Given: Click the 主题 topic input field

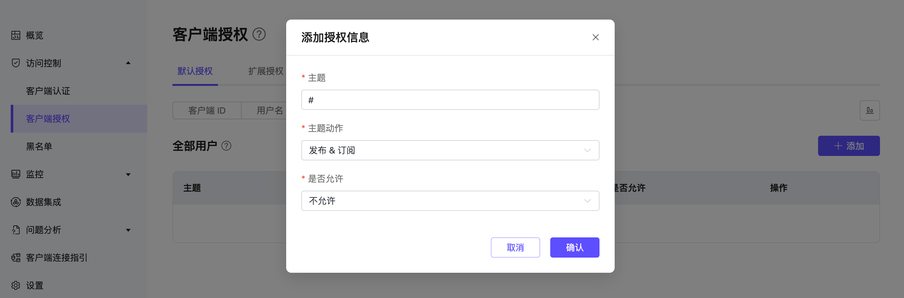Looking at the screenshot, I should pyautogui.click(x=450, y=100).
